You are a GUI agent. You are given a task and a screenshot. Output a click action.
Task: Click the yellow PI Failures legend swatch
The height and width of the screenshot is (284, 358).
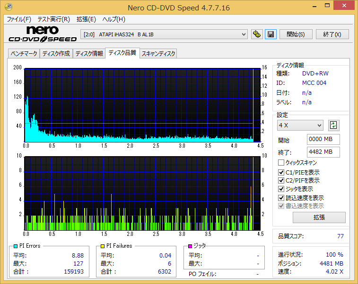pyautogui.click(x=103, y=246)
